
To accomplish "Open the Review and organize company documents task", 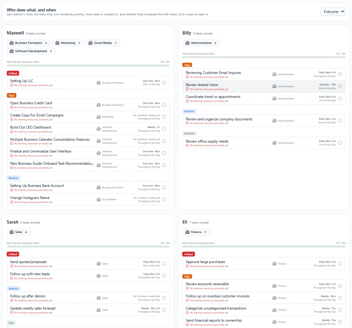I will point(264,121).
